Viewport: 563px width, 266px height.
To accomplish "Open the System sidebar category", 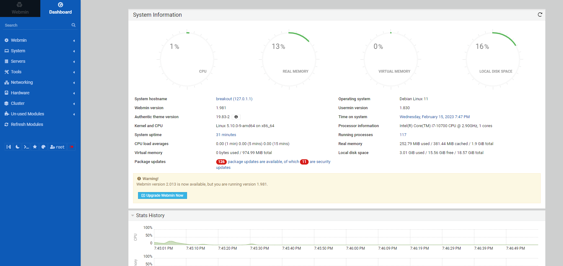I will pos(18,51).
